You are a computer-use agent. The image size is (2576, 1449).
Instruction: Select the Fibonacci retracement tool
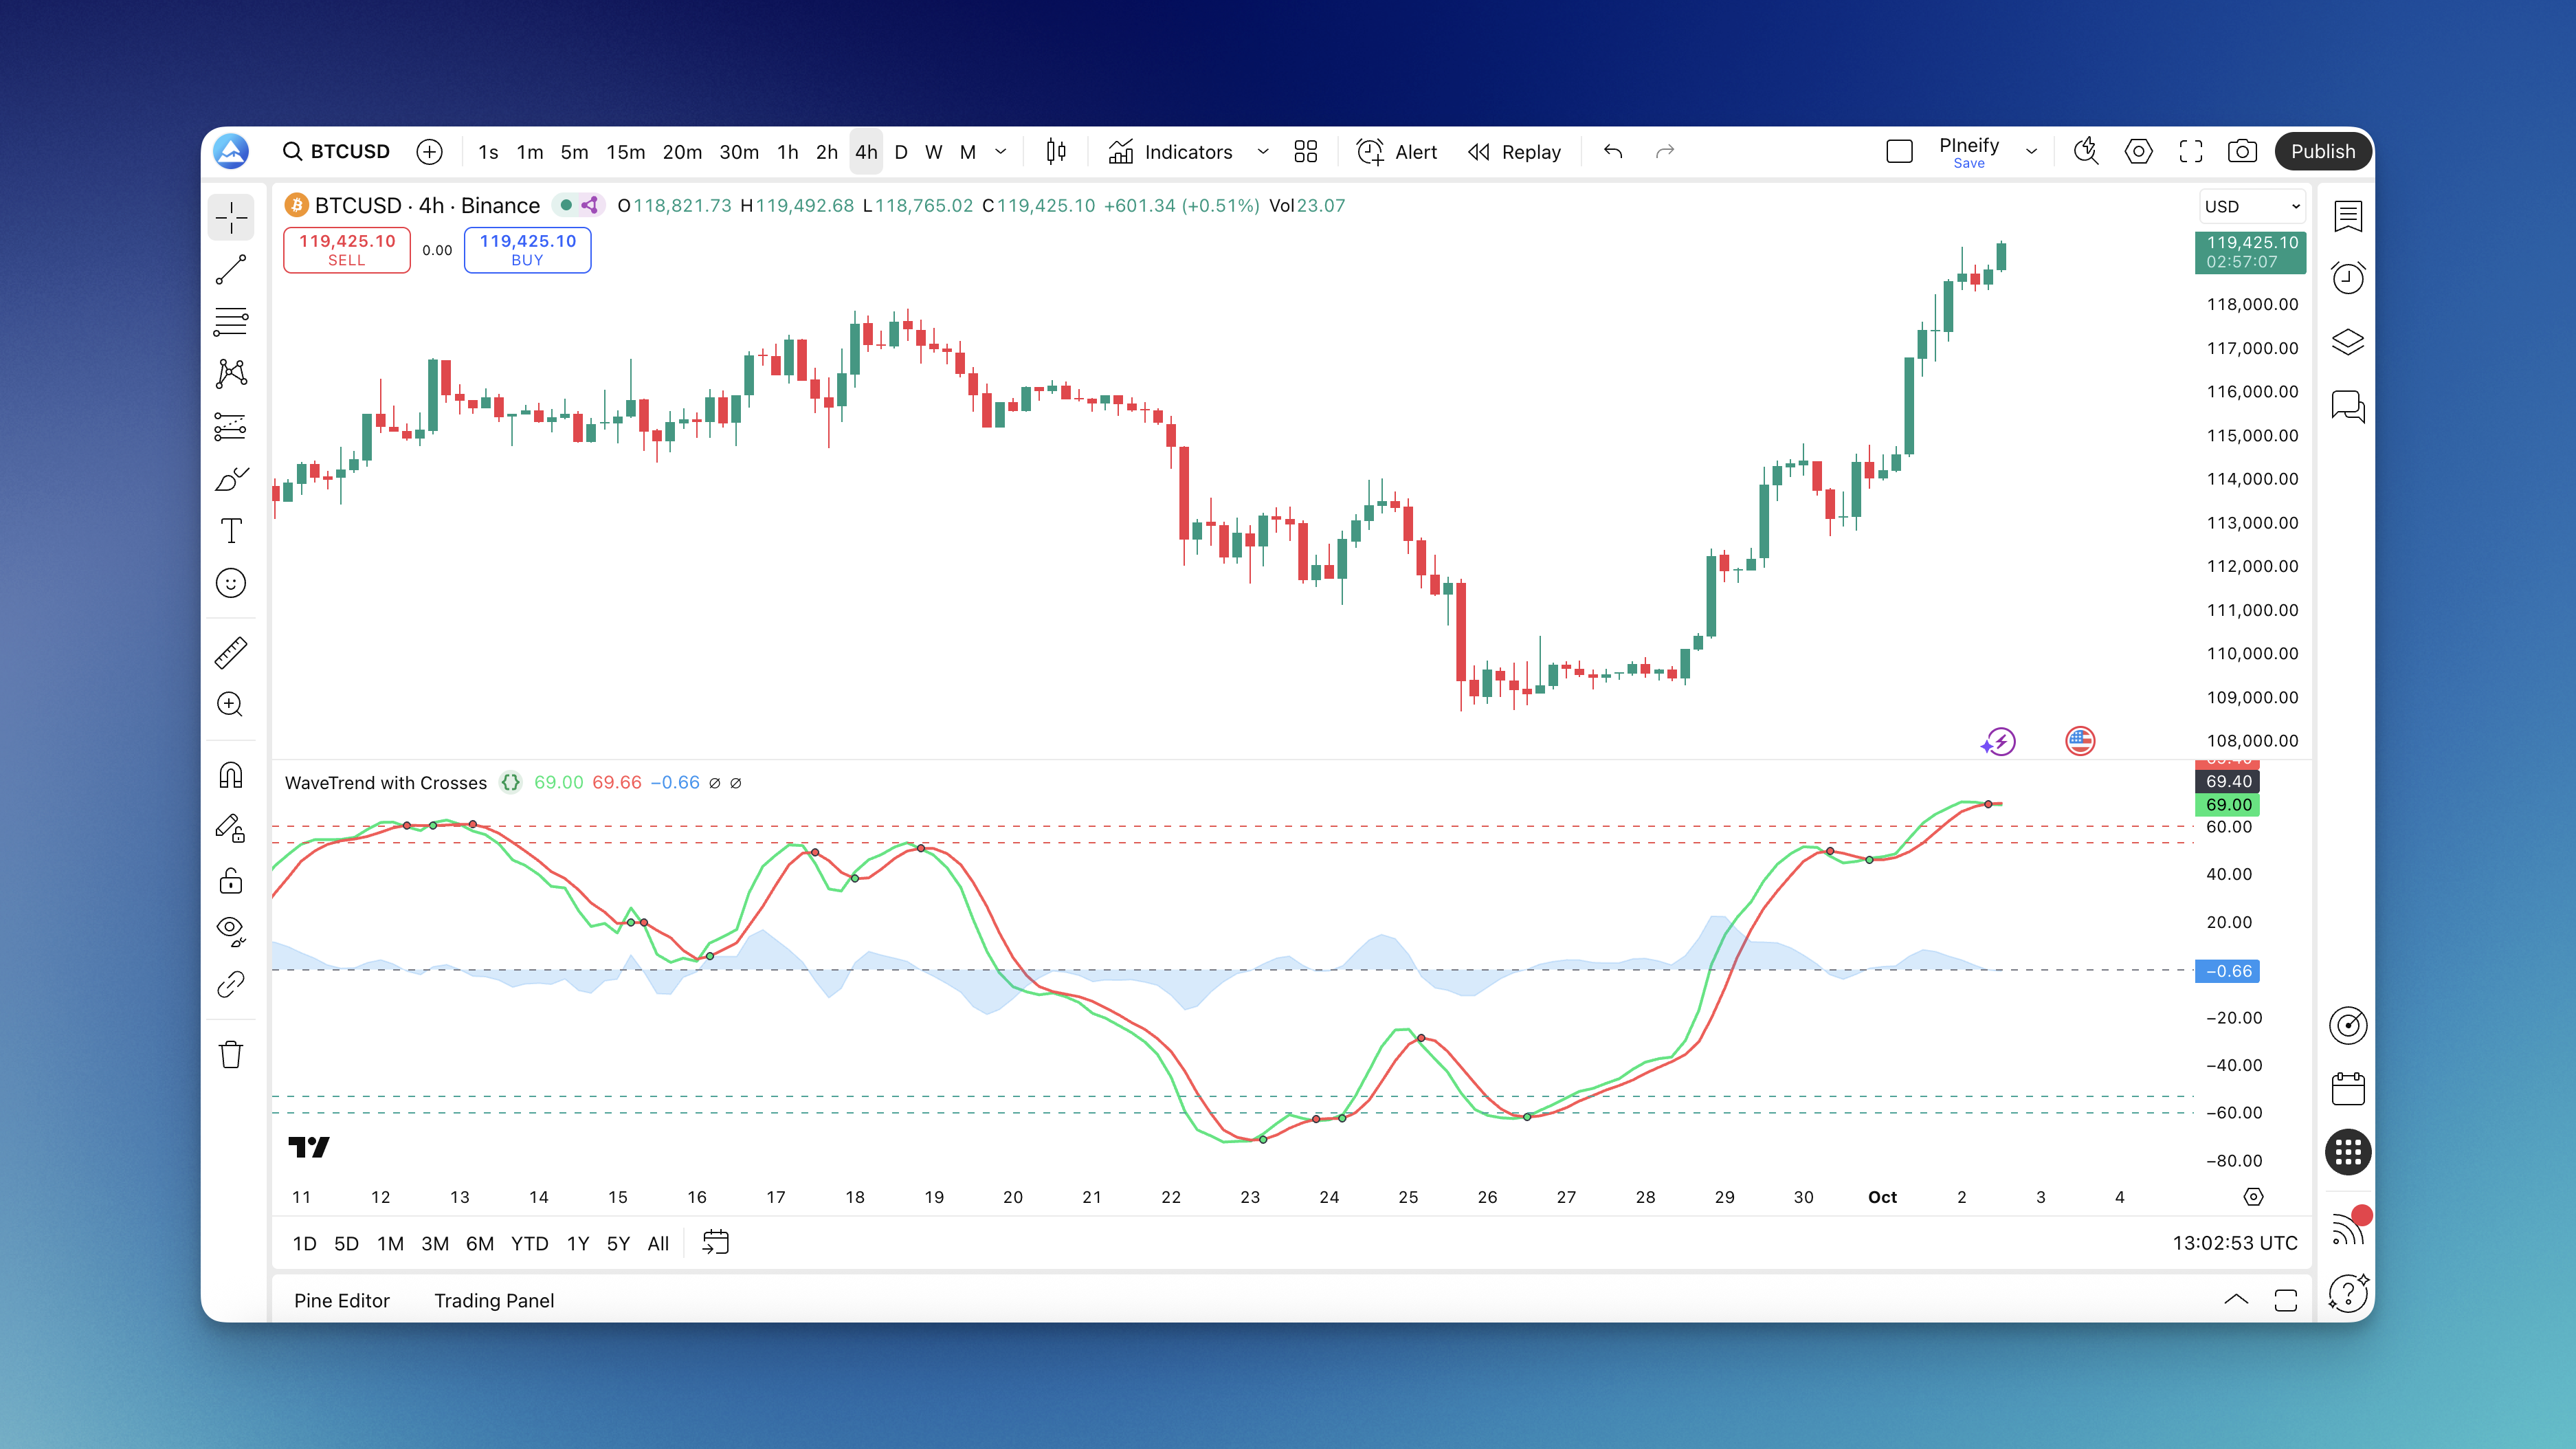click(x=231, y=322)
